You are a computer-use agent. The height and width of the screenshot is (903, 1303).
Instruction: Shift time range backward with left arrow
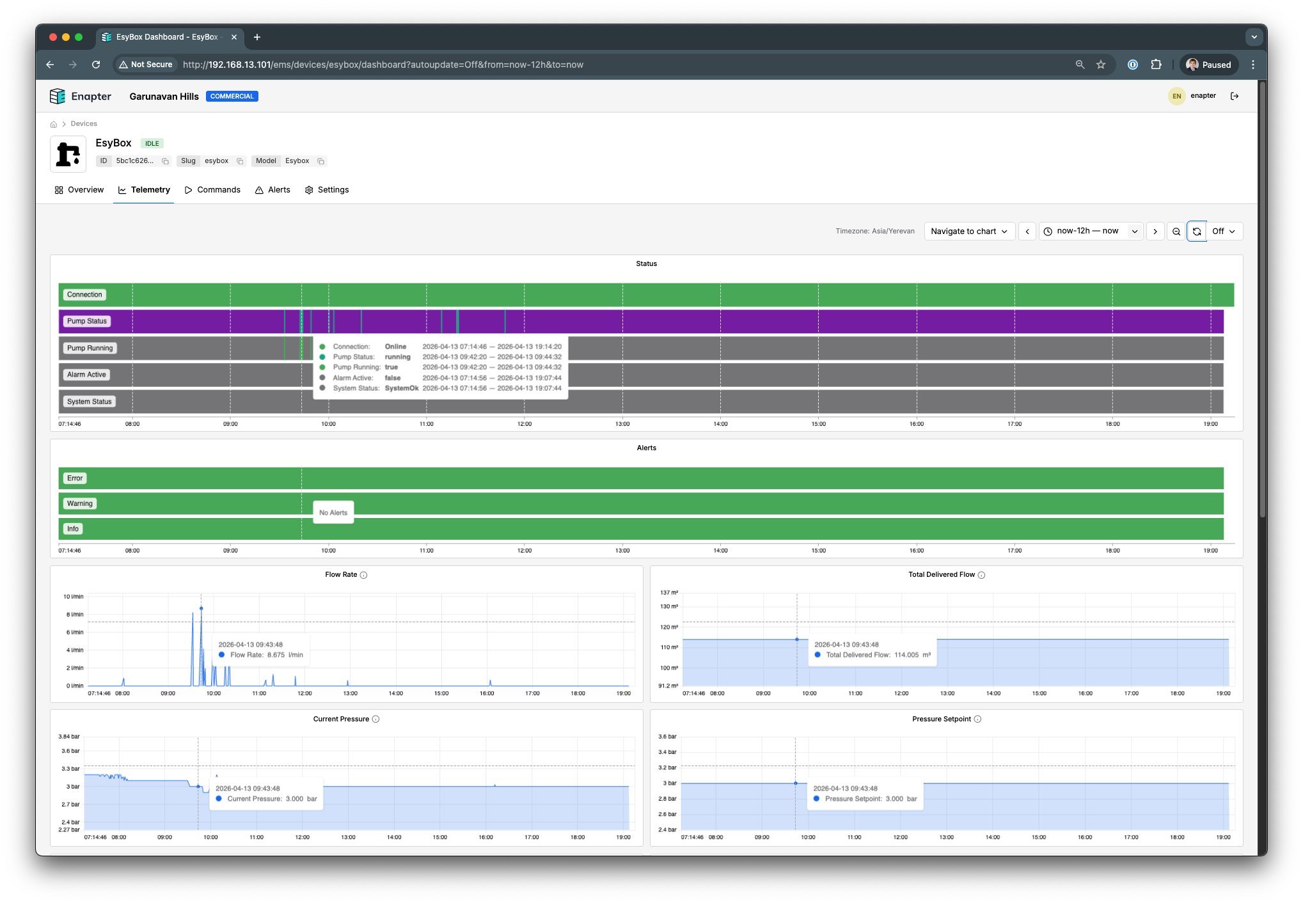coord(1027,232)
